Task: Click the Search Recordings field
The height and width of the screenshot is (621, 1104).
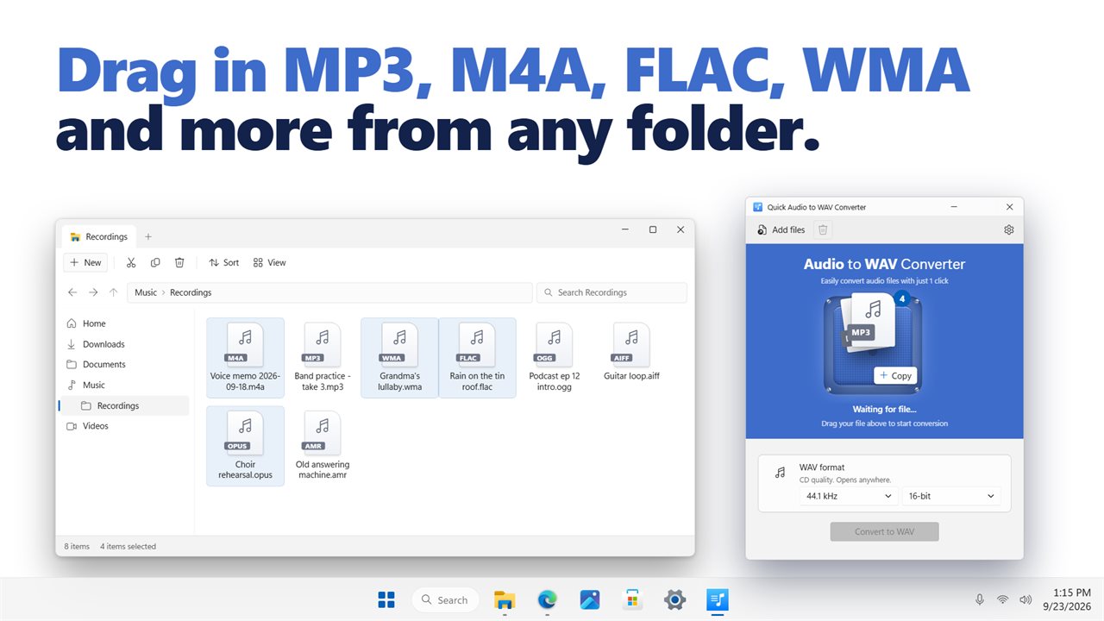Action: click(612, 292)
